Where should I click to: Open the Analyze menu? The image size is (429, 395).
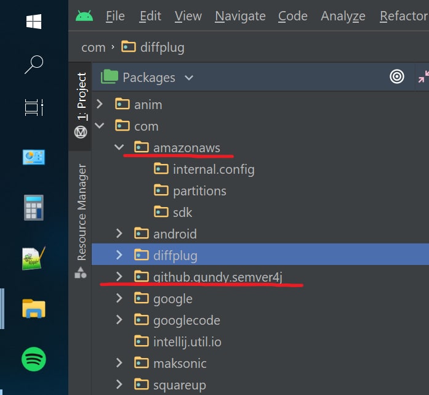pyautogui.click(x=343, y=16)
